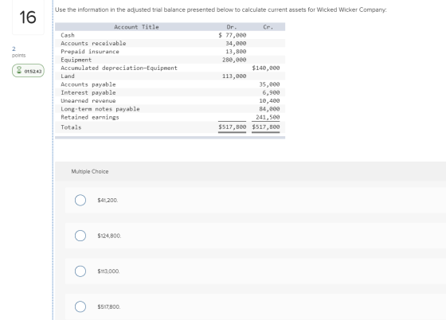Viewport: 446px width, 320px height.
Task: Click the Cash row label
Action: 68,35
